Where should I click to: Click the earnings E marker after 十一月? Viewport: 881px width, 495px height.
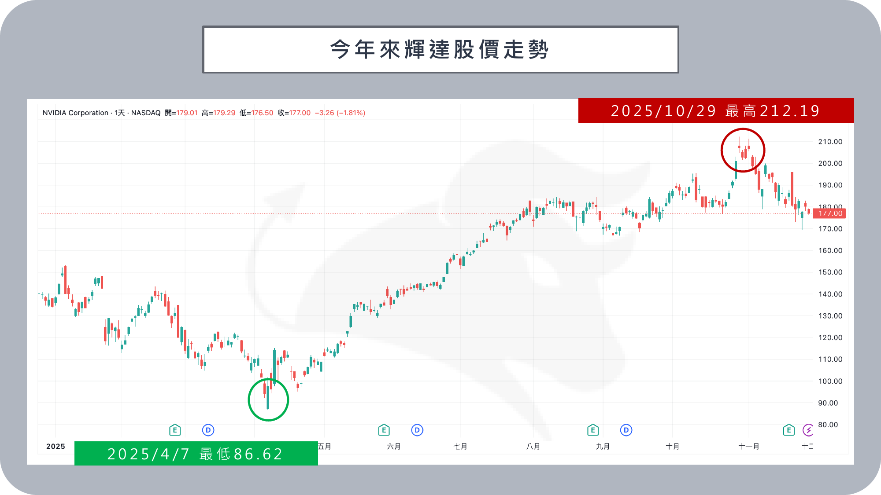point(788,430)
